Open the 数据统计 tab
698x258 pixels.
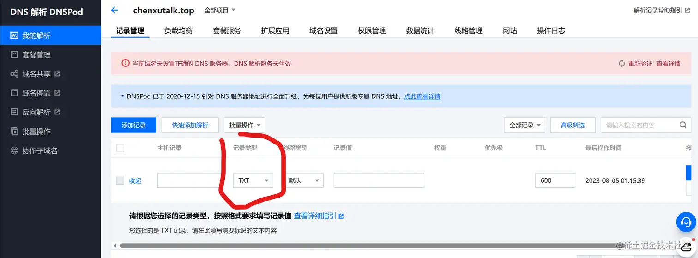420,30
